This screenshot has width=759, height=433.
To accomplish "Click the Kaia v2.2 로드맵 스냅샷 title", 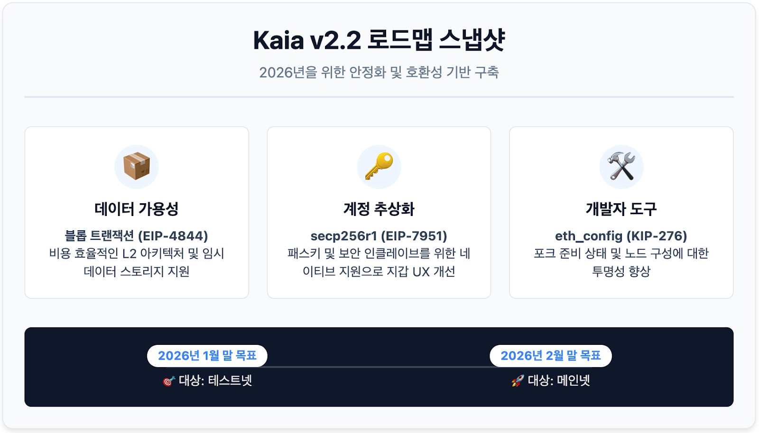I will (379, 40).
